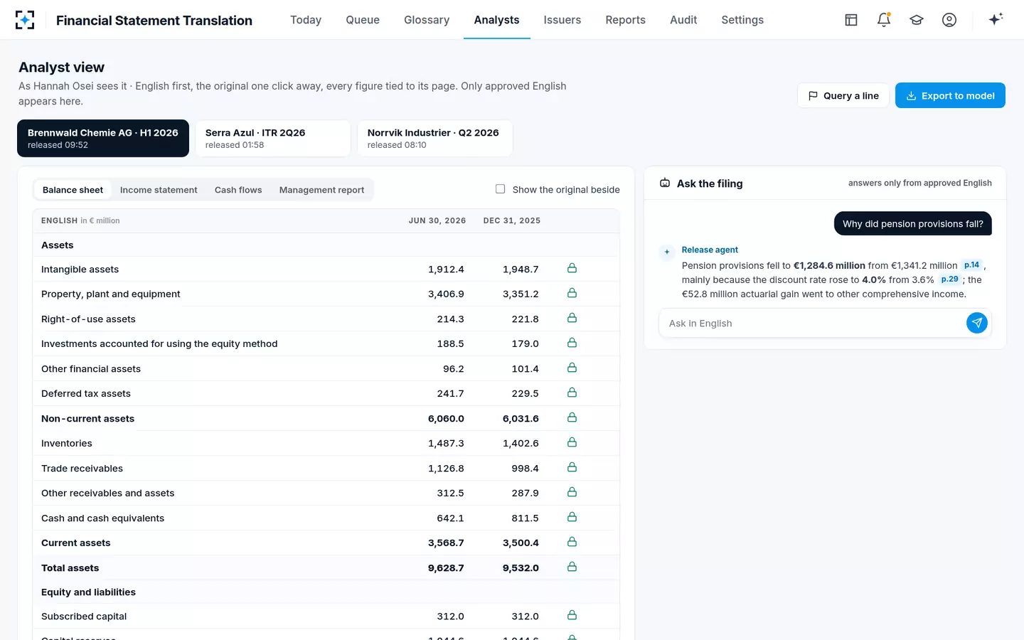Open the layout panel icon in header

coord(851,20)
